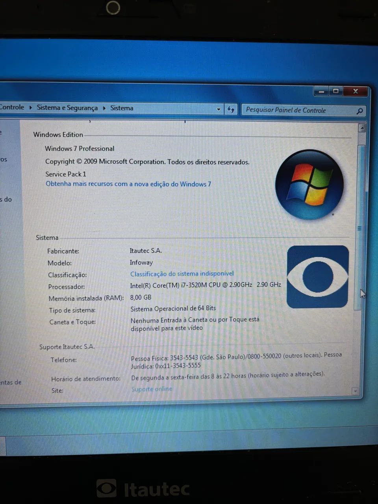Click the search magnifier icon

pos(359,111)
